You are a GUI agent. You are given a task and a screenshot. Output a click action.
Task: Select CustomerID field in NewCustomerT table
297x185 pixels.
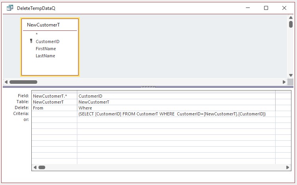[x=47, y=42]
